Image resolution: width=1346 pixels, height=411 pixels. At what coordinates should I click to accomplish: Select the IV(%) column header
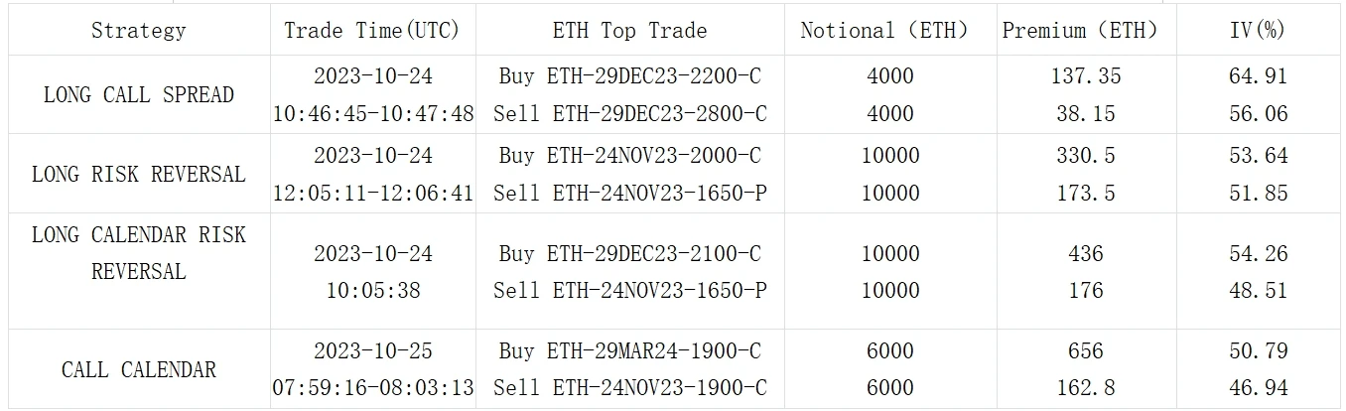pos(1258,31)
